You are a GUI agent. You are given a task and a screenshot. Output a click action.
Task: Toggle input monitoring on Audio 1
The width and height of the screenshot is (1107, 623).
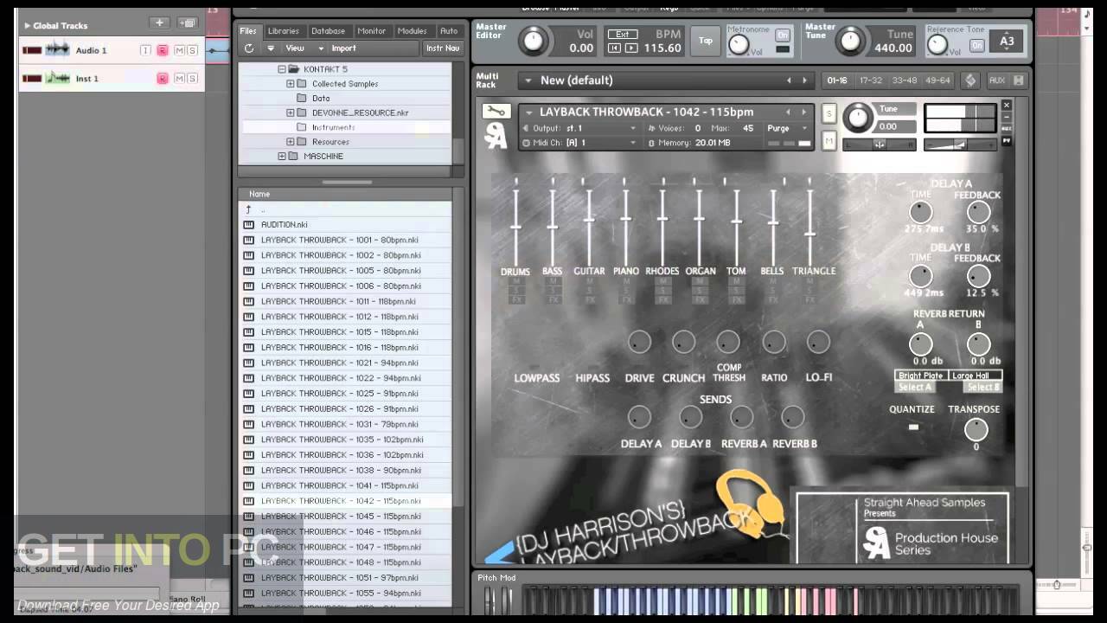click(145, 50)
